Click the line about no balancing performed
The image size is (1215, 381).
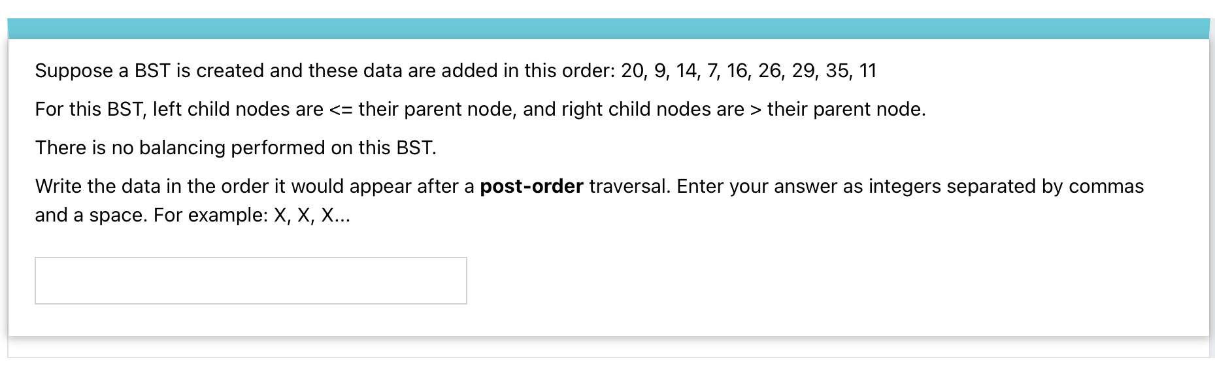click(235, 148)
